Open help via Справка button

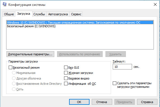147,102
